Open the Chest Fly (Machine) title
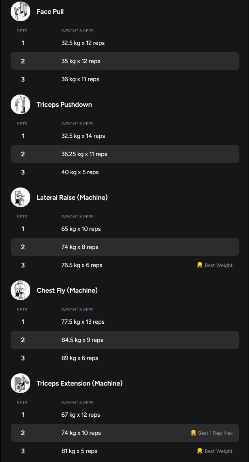This screenshot has height=462, width=249. pos(67,290)
